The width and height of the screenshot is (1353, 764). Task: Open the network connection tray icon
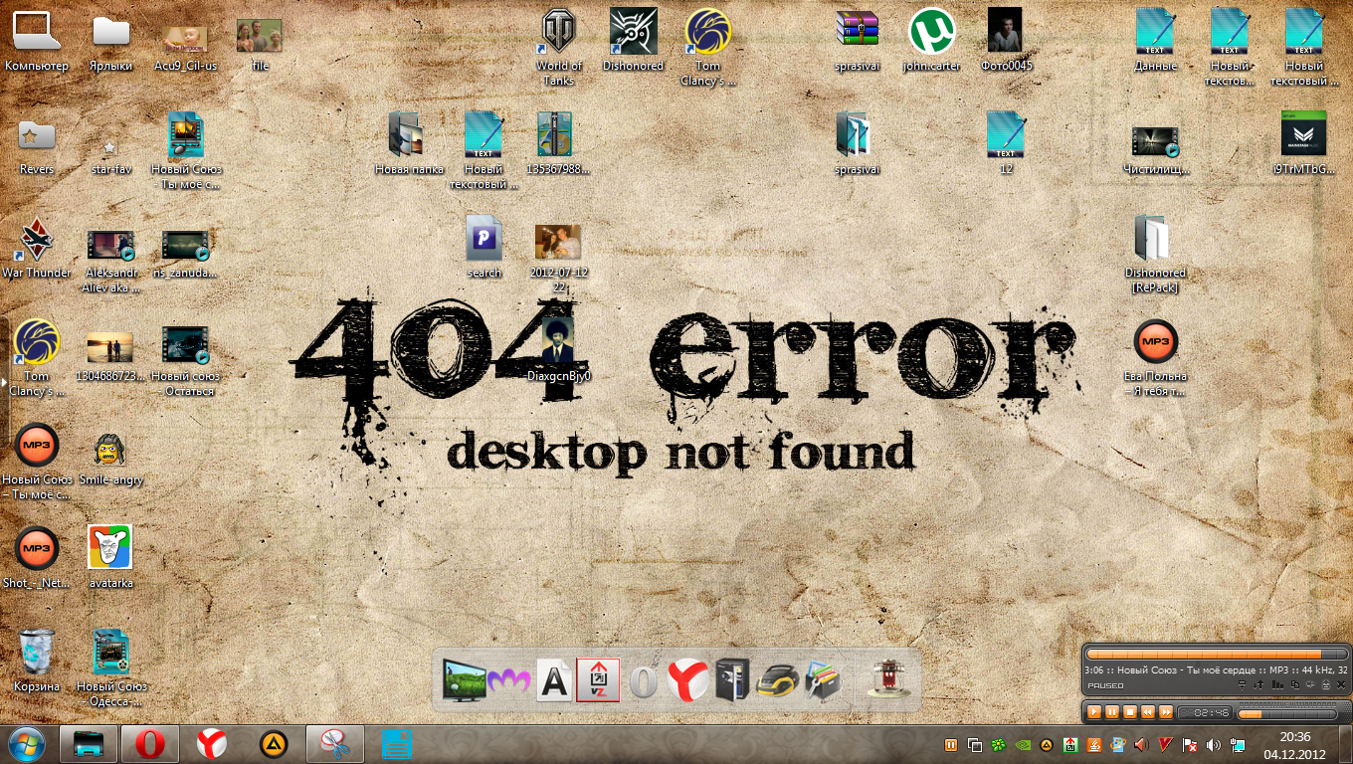click(1238, 744)
